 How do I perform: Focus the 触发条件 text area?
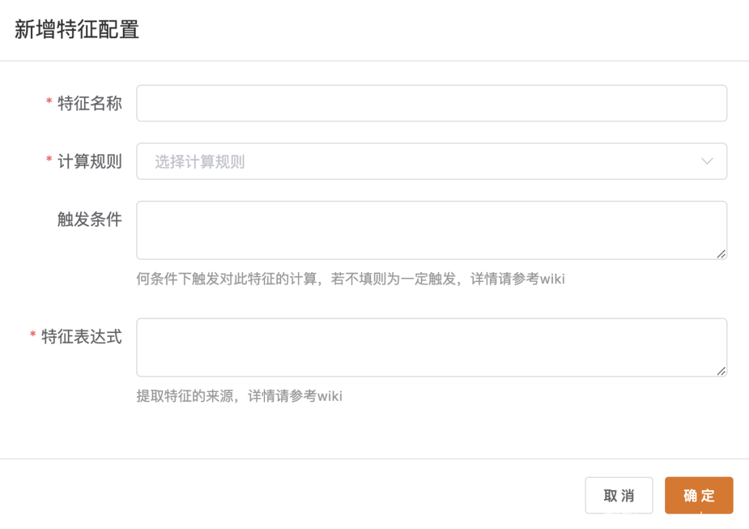(x=431, y=230)
